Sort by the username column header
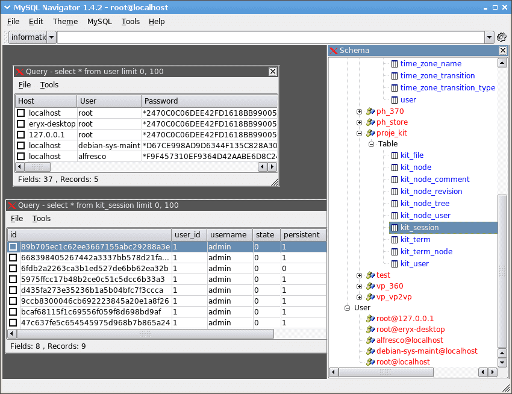The width and height of the screenshot is (512, 394). point(229,235)
